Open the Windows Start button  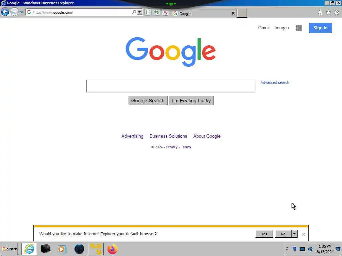coord(9,249)
